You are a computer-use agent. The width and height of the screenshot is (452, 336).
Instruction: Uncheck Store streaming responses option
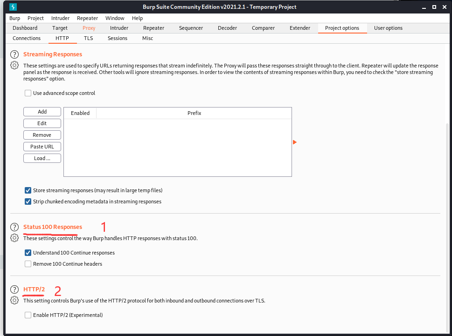[28, 190]
